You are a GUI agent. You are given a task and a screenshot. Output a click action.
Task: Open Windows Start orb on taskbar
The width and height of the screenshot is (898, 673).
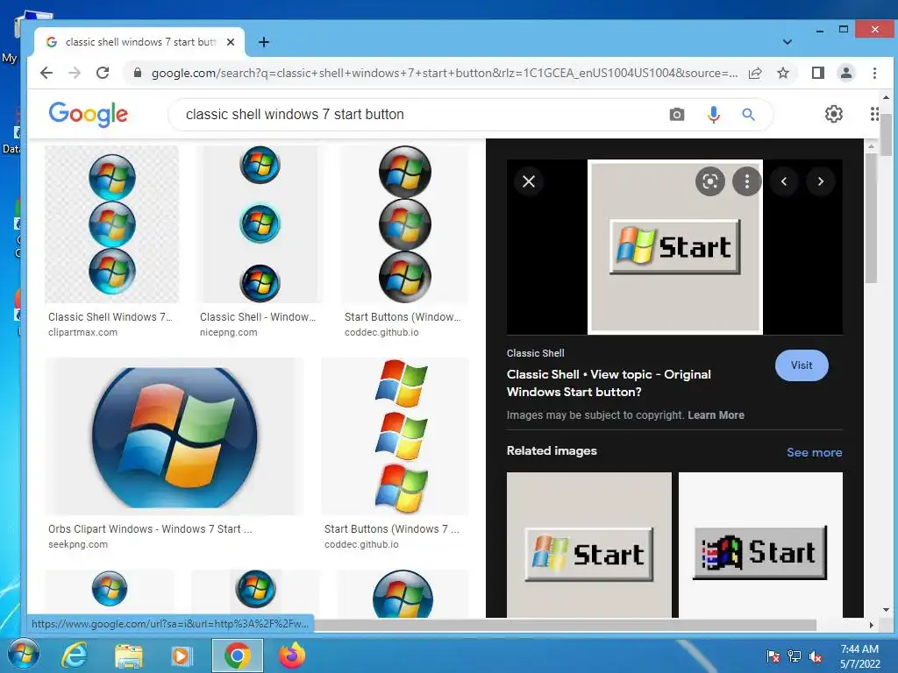point(24,655)
